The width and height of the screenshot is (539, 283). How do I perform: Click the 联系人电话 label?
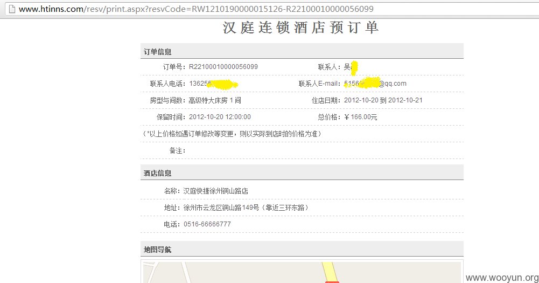(168, 84)
